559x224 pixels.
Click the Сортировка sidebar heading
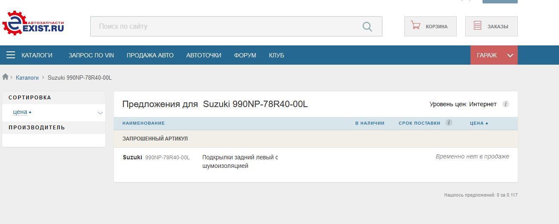pyautogui.click(x=30, y=97)
